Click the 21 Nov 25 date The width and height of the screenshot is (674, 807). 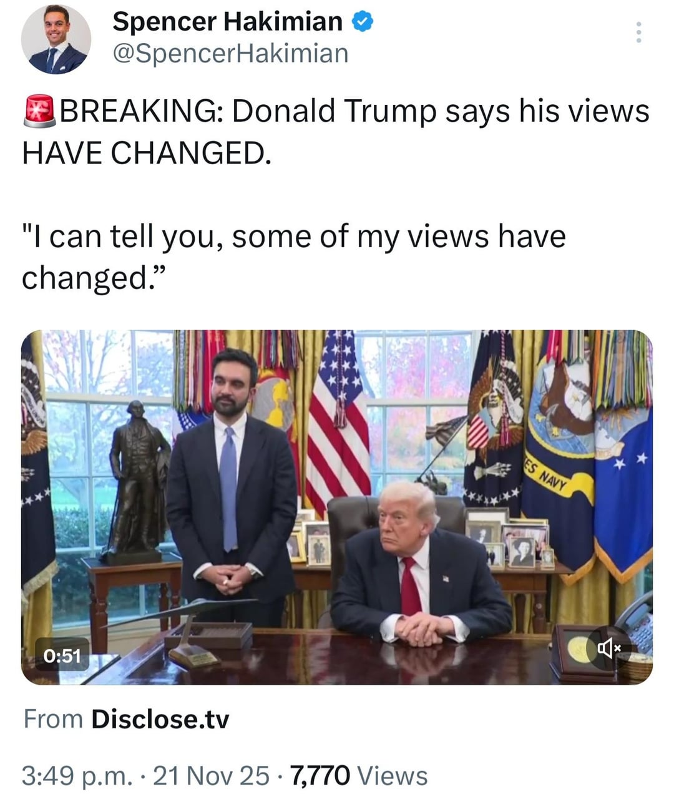(x=211, y=776)
